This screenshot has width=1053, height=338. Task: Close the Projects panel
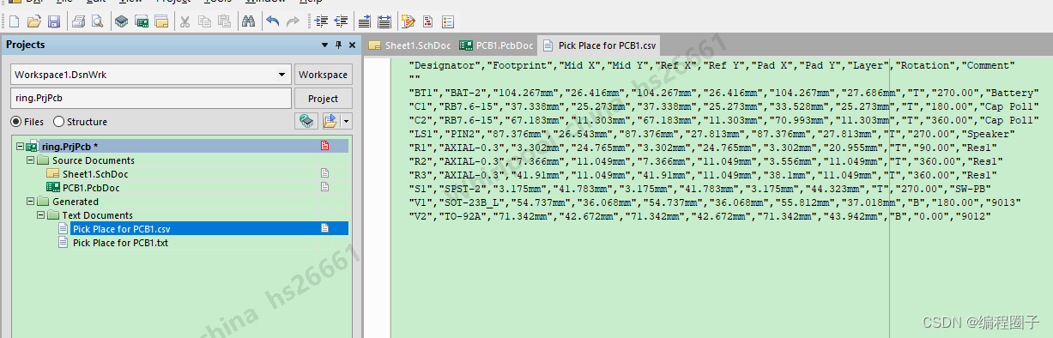[x=351, y=45]
